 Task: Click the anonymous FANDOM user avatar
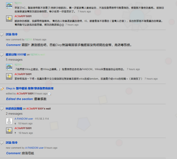point(9,121)
